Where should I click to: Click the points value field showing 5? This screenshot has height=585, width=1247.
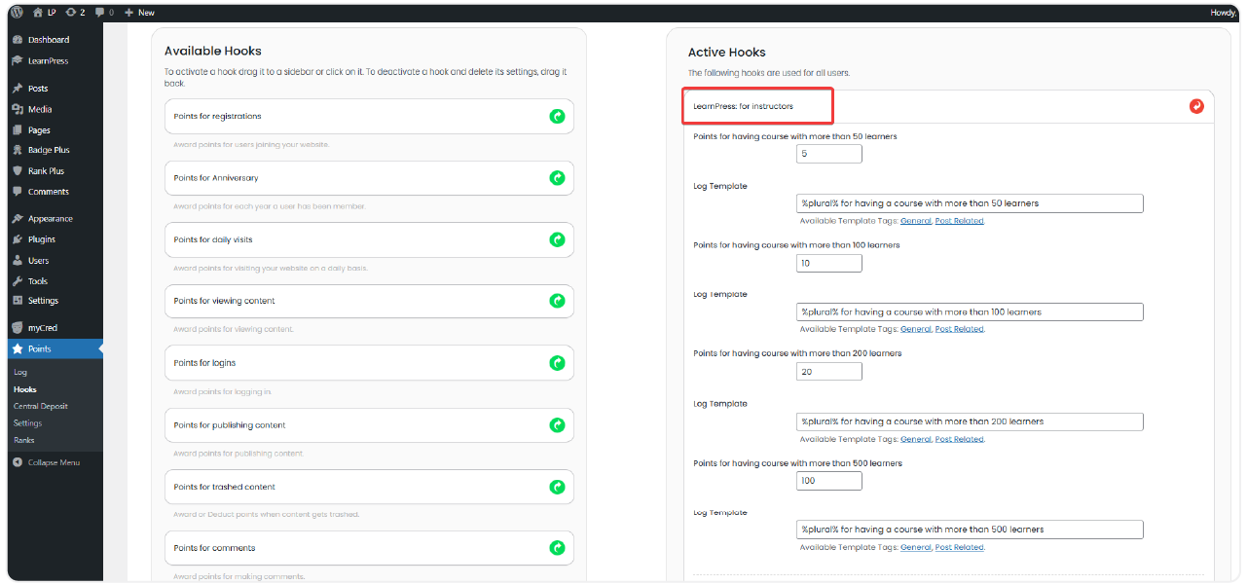[x=828, y=154]
